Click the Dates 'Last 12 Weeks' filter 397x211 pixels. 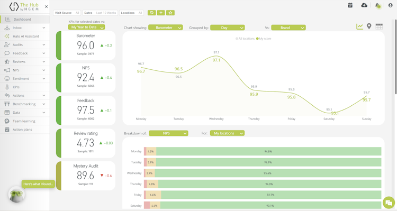pos(100,13)
